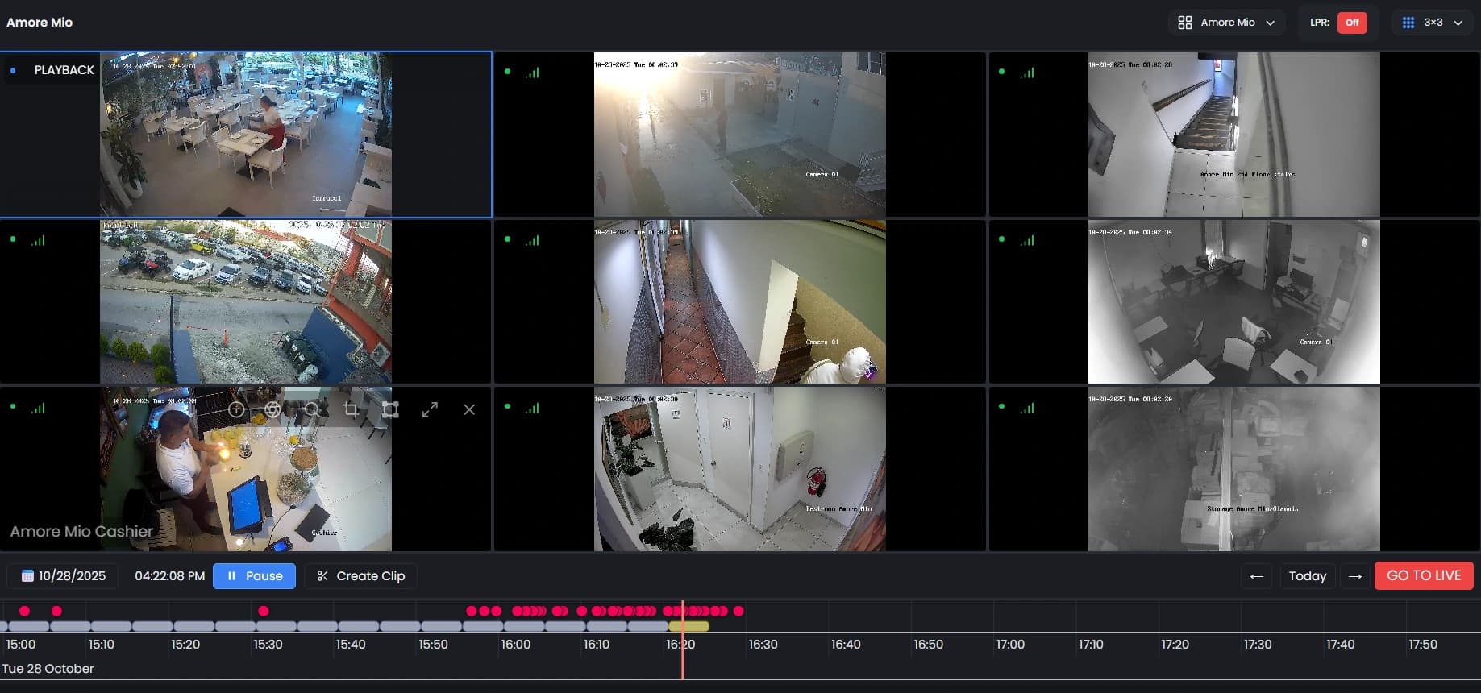Expand the Cashier camera to fullscreen
Viewport: 1481px width, 693px height.
tap(430, 409)
